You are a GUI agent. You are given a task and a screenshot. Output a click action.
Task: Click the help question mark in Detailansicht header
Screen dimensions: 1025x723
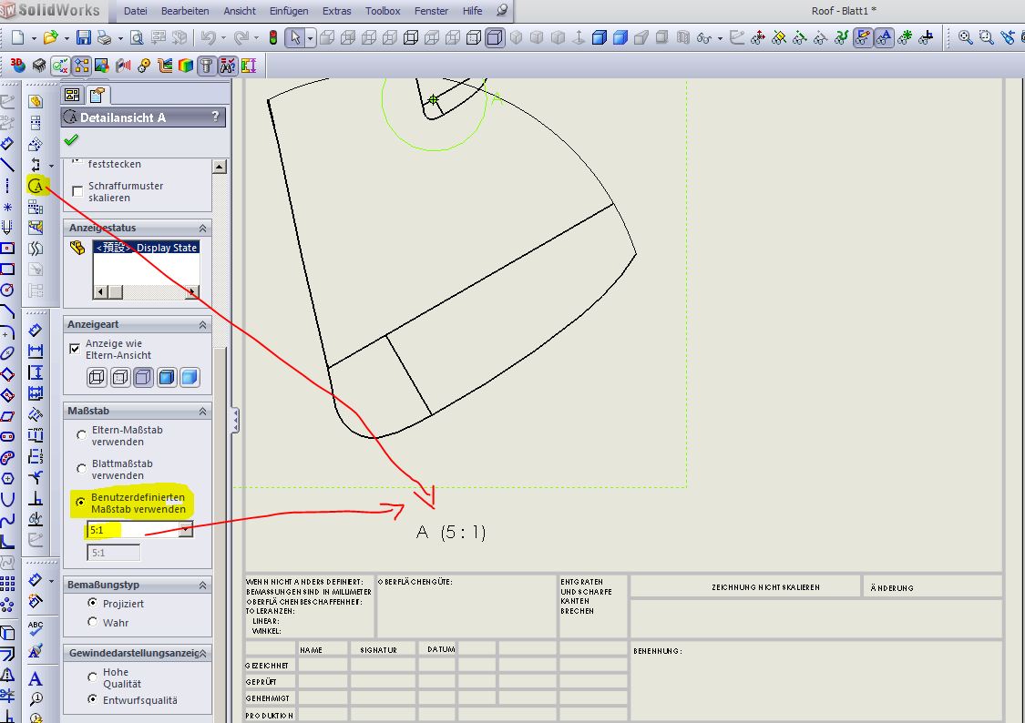coord(215,117)
